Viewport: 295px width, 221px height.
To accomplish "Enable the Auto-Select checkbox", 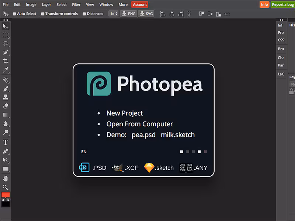I will (x=14, y=14).
